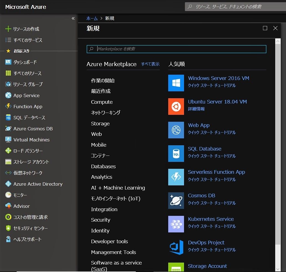Select the Compute marketplace category
Image resolution: width=286 pixels, height=272 pixels.
(102, 102)
